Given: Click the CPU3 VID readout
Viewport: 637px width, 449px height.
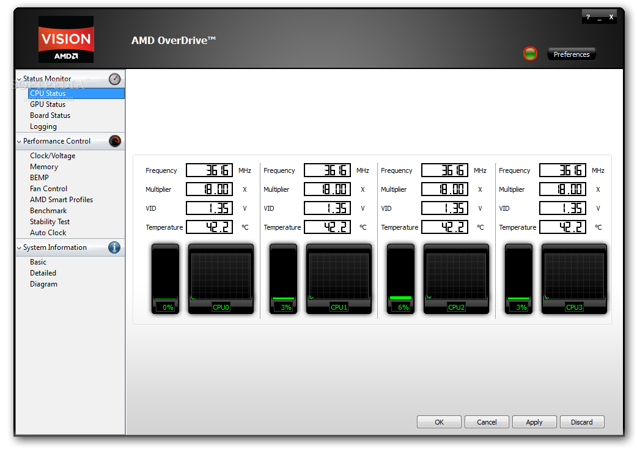Looking at the screenshot, I should point(562,208).
